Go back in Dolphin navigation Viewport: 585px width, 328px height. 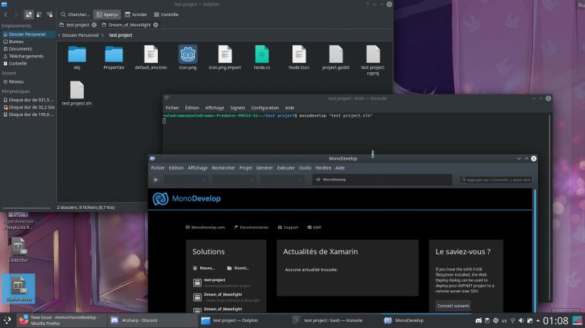tap(5, 15)
